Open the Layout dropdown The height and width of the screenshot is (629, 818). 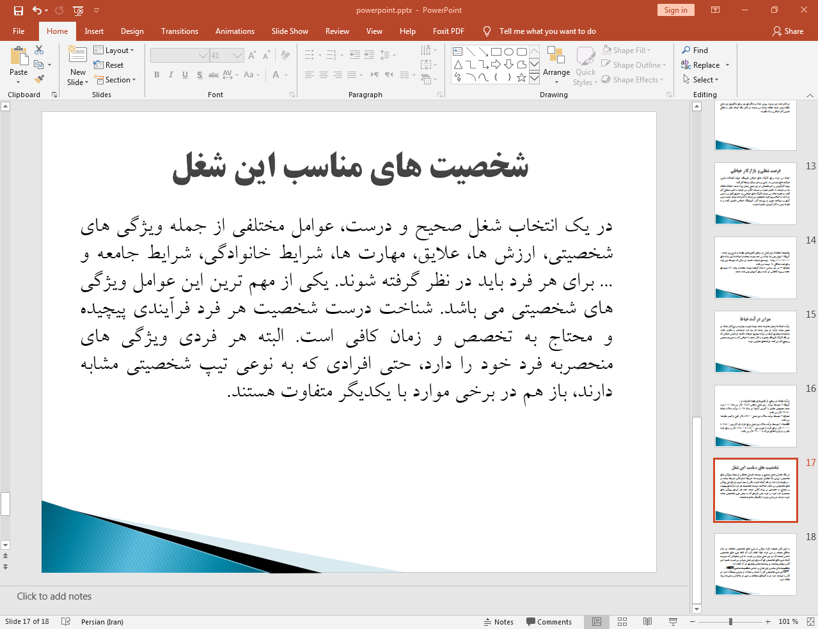(x=114, y=50)
